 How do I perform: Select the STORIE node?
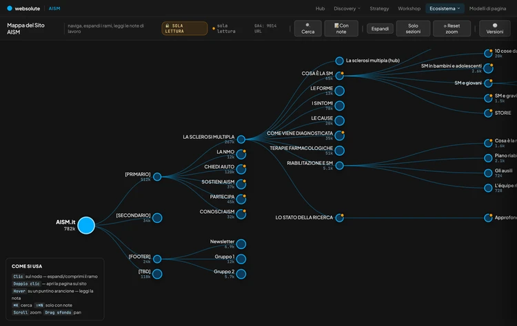tap(488, 113)
